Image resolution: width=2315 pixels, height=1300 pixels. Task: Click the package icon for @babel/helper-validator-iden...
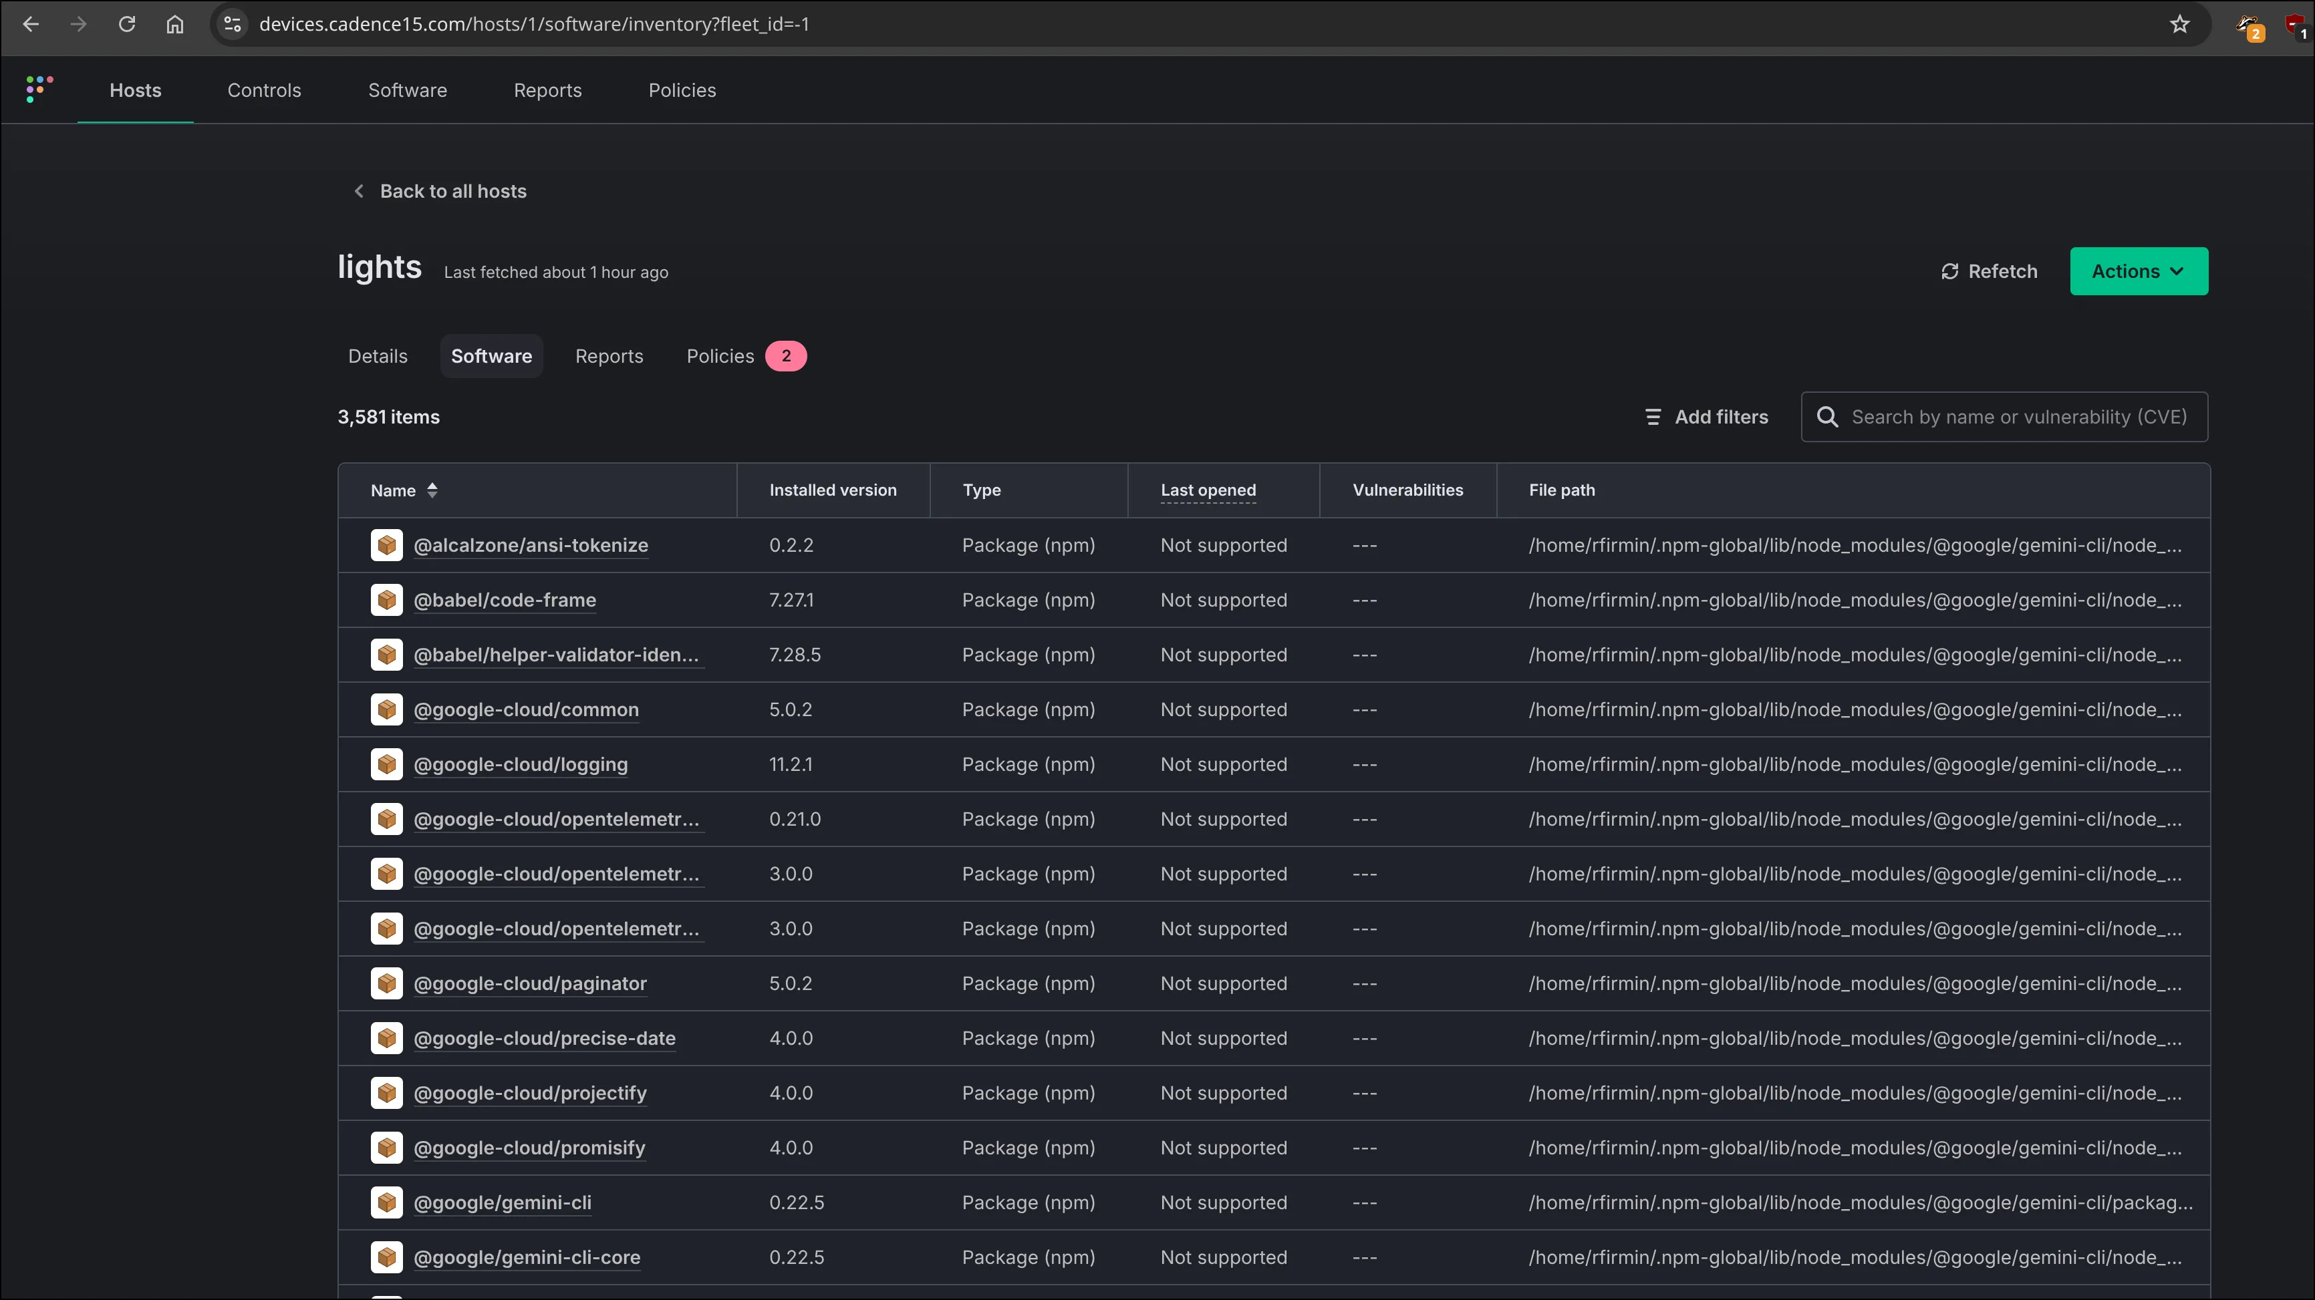(x=386, y=655)
